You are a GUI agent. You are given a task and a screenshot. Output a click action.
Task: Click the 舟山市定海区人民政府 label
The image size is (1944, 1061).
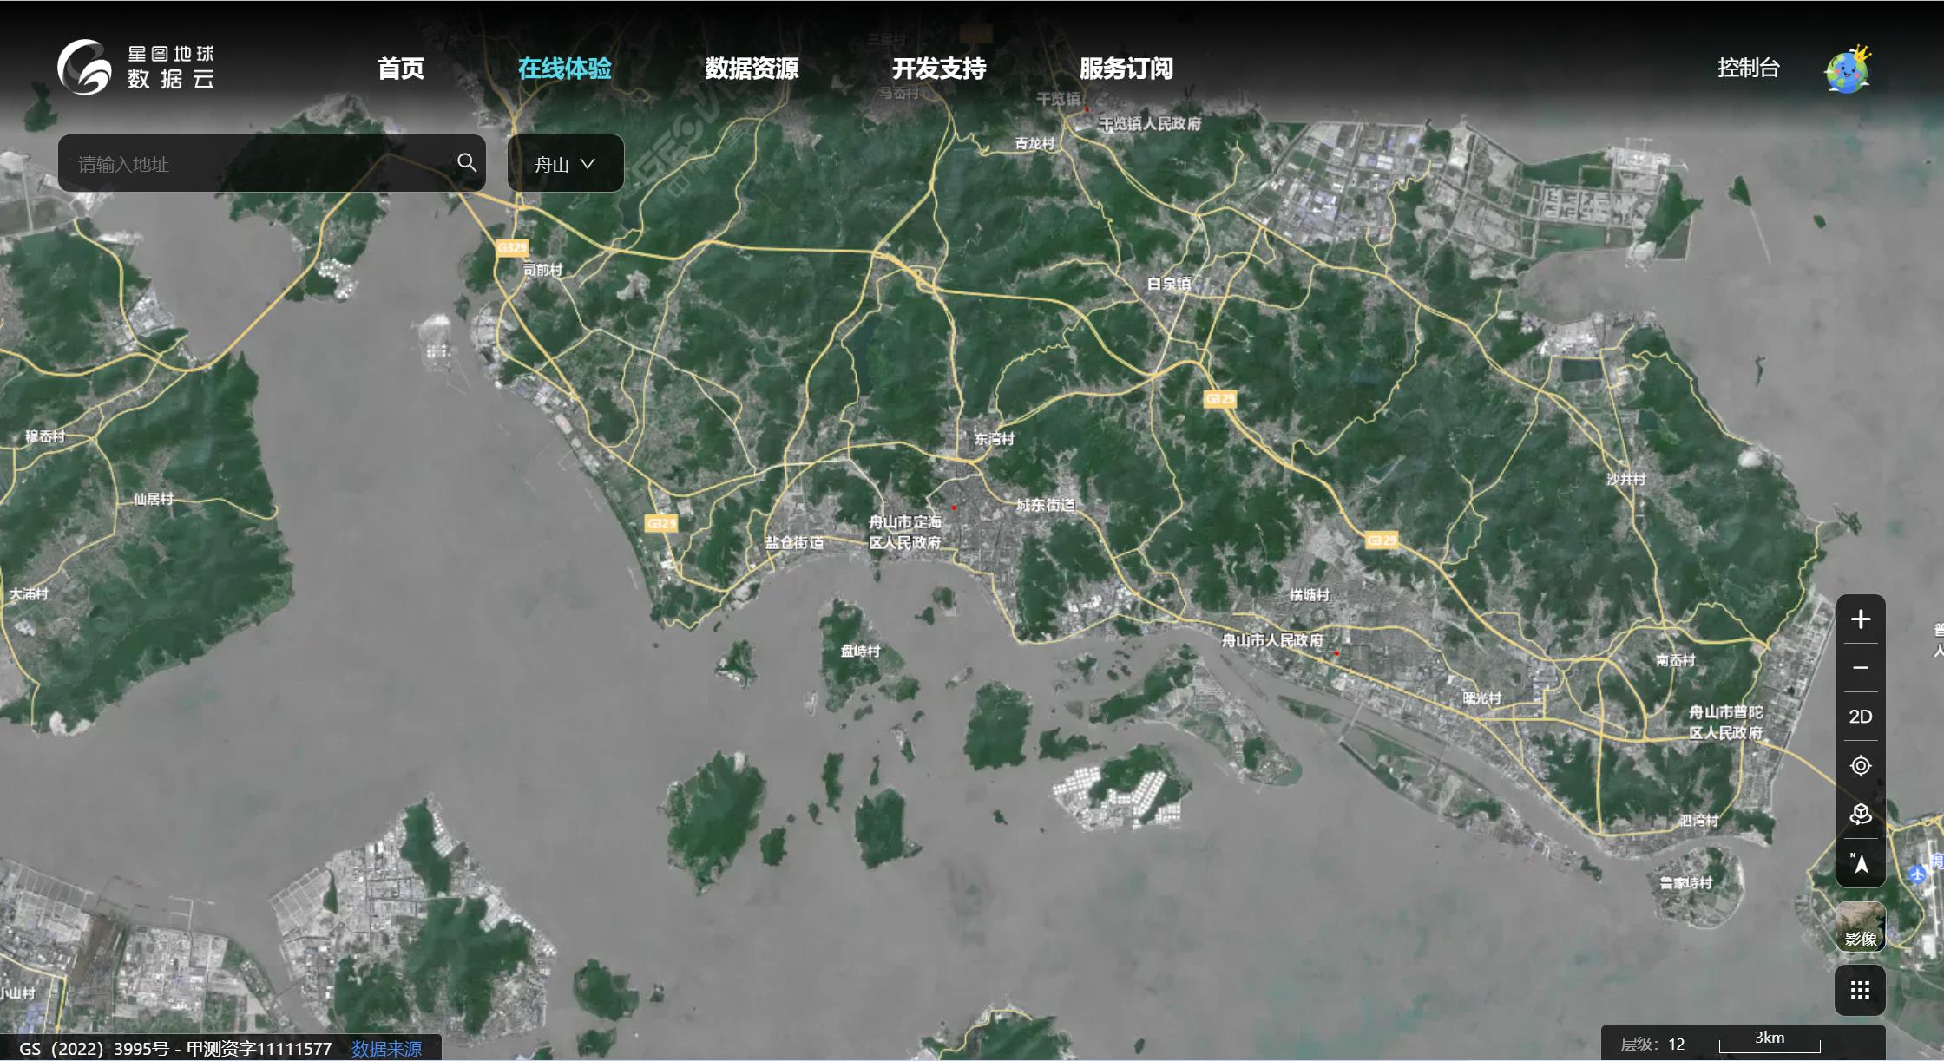[x=905, y=532]
